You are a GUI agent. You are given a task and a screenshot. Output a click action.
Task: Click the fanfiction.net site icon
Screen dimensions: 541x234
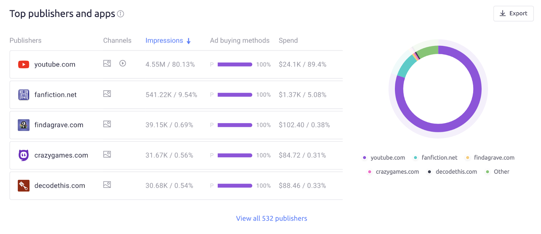click(x=23, y=95)
